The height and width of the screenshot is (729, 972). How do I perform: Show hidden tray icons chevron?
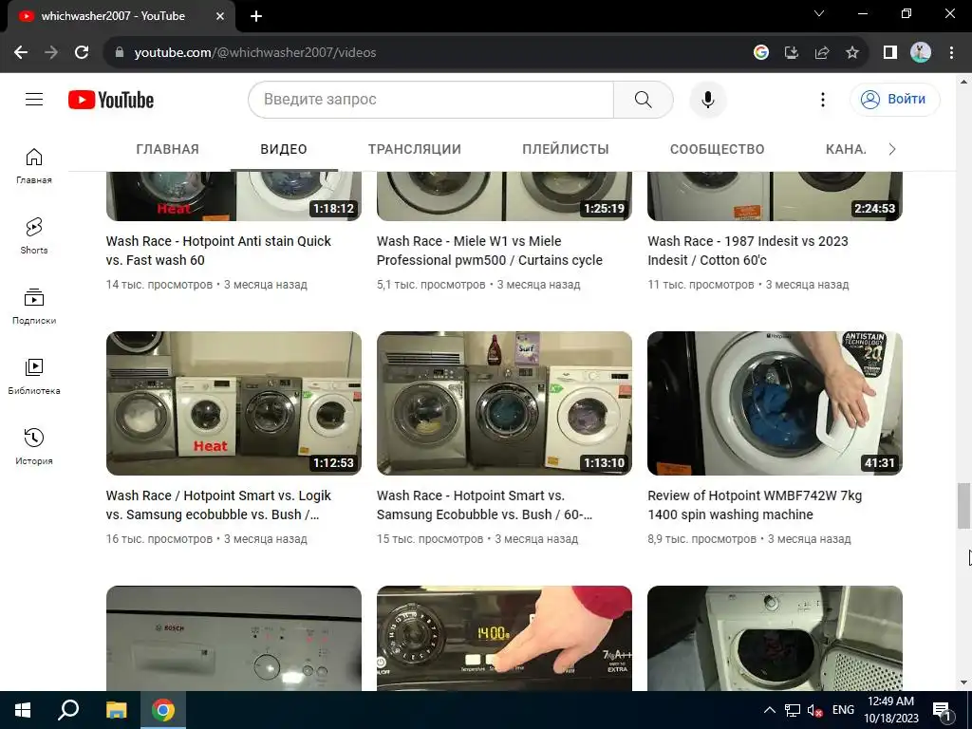[769, 710]
